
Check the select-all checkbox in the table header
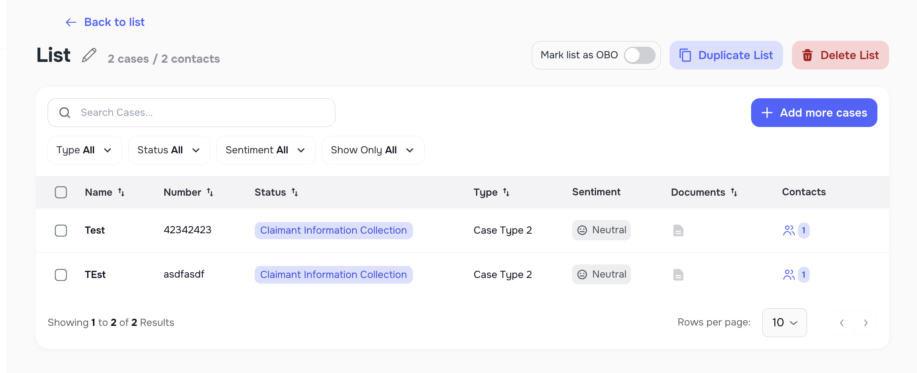tap(61, 192)
